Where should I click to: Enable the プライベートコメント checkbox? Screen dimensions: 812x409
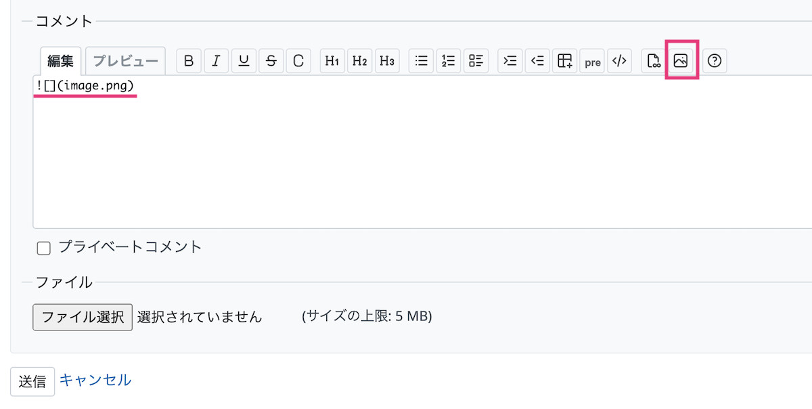tap(44, 248)
